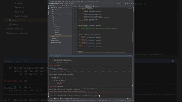Open the Event Log
Screen dimensions: 182x102
(x=130, y=99)
